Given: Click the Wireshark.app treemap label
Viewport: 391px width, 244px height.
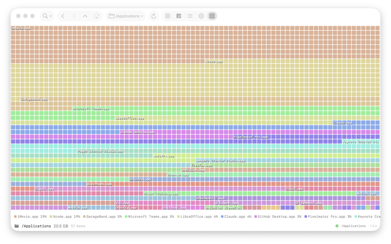Looking at the screenshot, I should 99,184.
